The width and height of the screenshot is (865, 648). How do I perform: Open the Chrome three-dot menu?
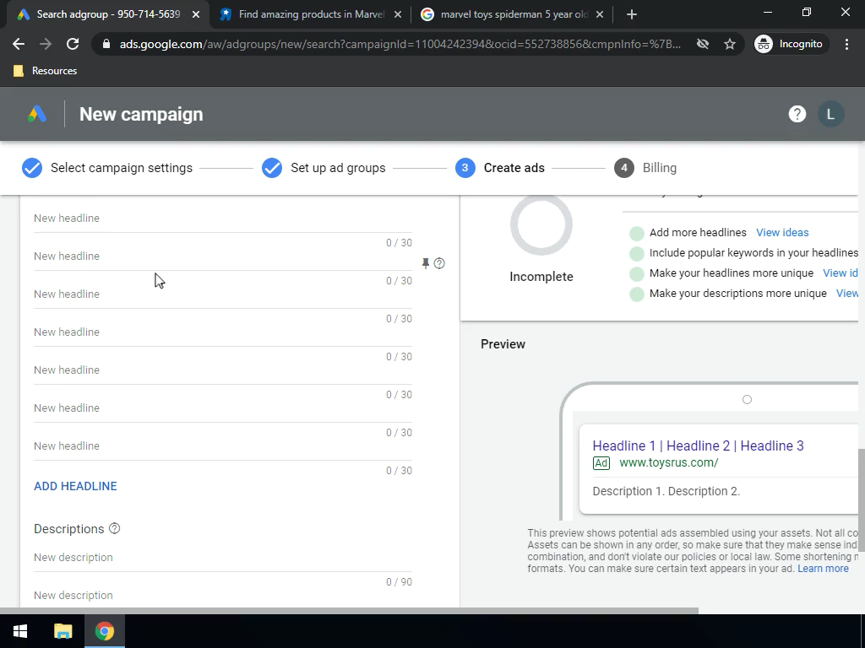coord(846,44)
